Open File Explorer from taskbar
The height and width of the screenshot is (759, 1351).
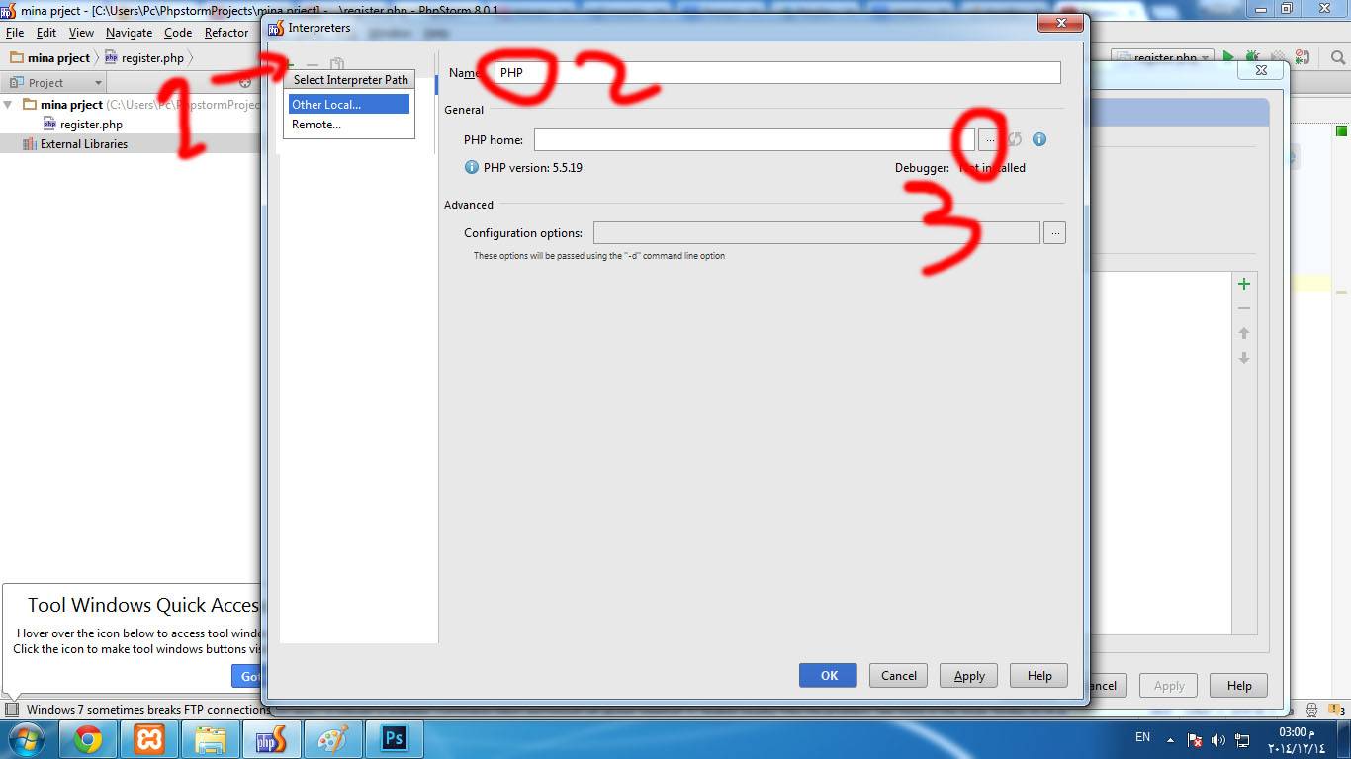pos(211,739)
